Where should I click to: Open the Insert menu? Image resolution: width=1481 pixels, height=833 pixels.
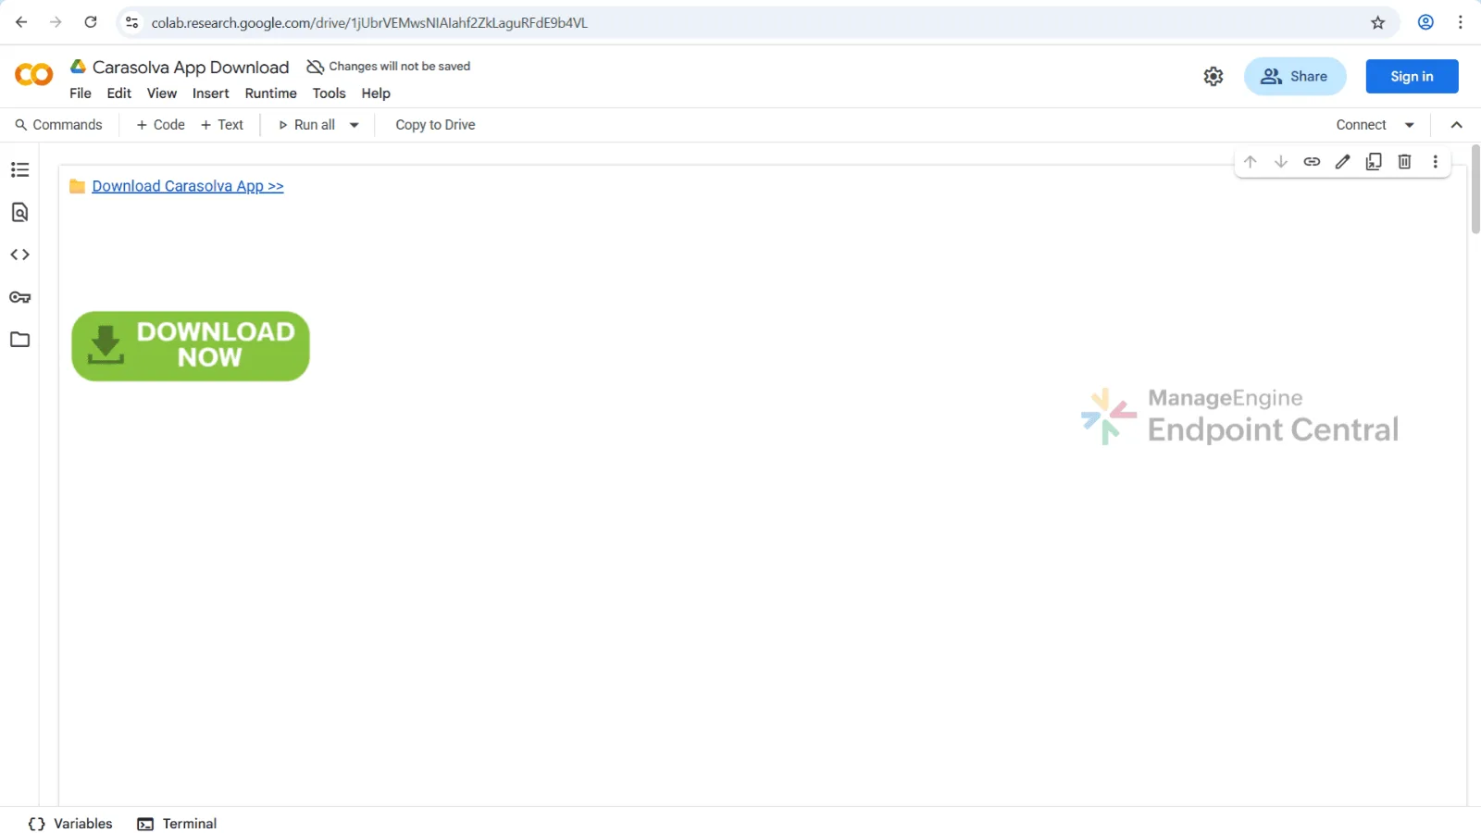(211, 93)
